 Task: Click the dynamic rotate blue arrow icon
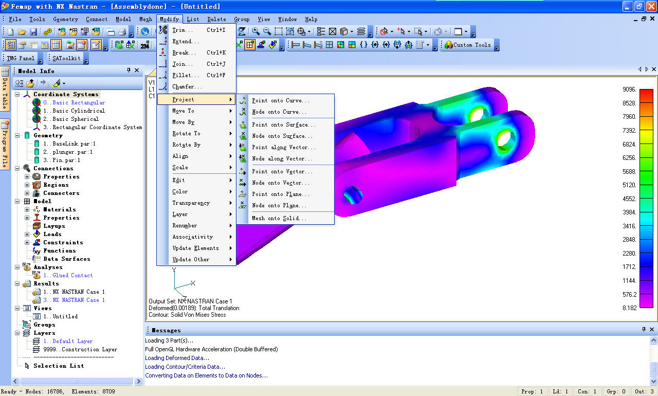click(145, 32)
